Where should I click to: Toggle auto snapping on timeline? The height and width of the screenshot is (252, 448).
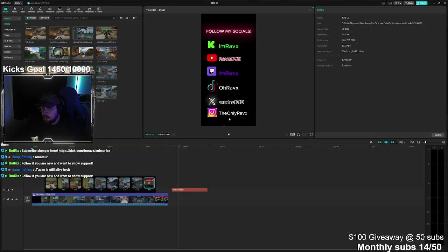pos(386,142)
